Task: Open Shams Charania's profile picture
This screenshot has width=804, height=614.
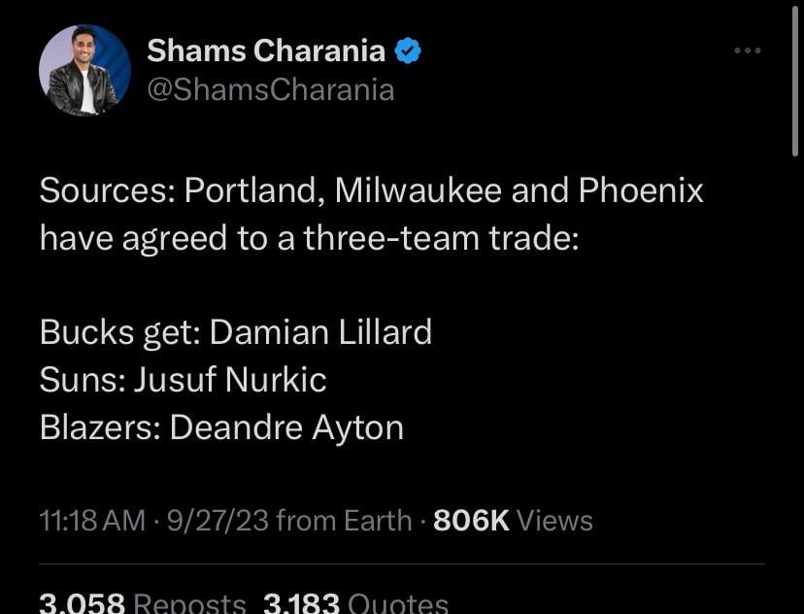Action: [x=84, y=70]
